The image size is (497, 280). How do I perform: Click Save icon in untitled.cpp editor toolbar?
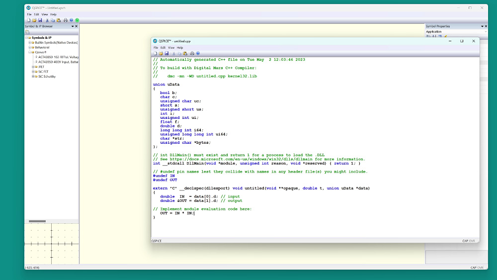point(166,54)
